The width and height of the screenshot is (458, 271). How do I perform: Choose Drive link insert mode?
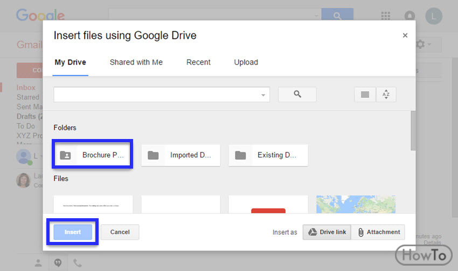[x=327, y=232]
